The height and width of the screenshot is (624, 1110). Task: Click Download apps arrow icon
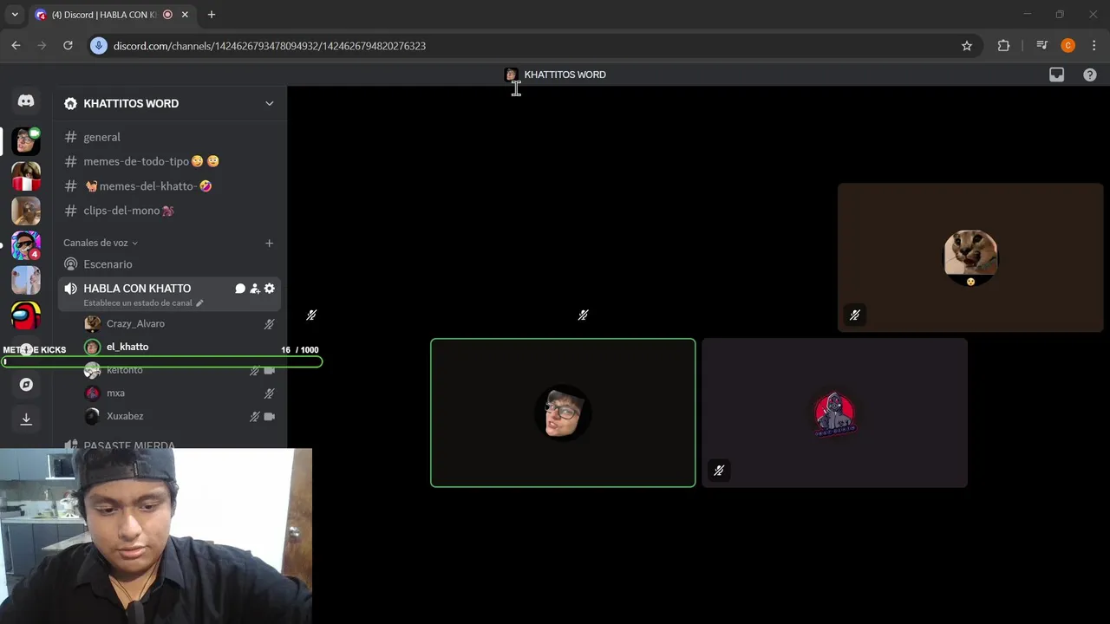26,419
